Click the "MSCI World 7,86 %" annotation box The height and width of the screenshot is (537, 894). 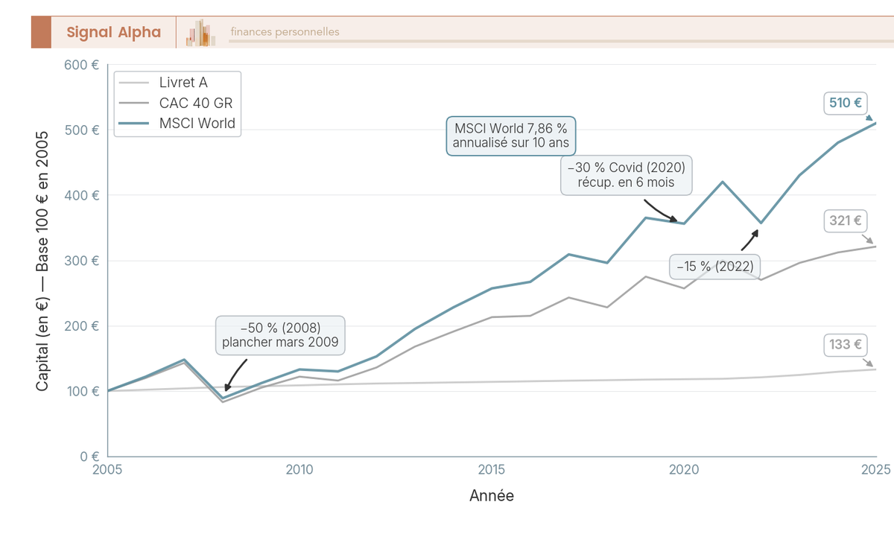pyautogui.click(x=511, y=136)
